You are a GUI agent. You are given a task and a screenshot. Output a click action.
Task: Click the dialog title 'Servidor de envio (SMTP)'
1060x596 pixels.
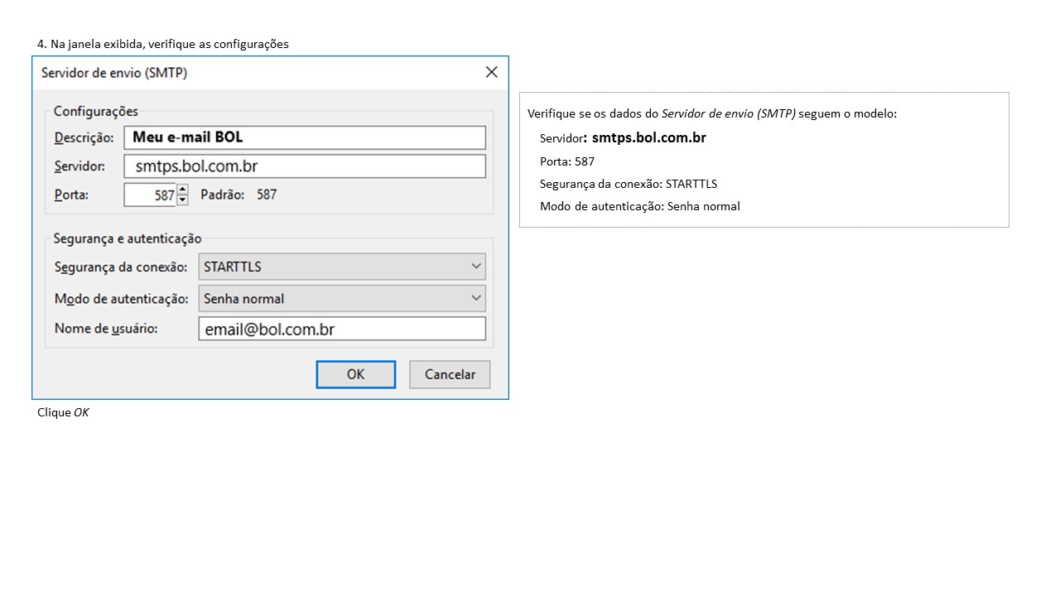(x=114, y=73)
